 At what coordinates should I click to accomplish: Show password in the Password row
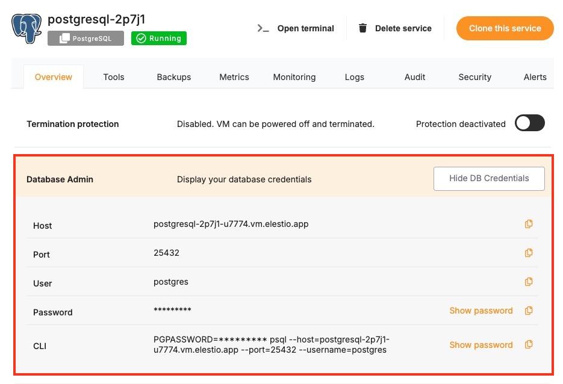pos(481,311)
